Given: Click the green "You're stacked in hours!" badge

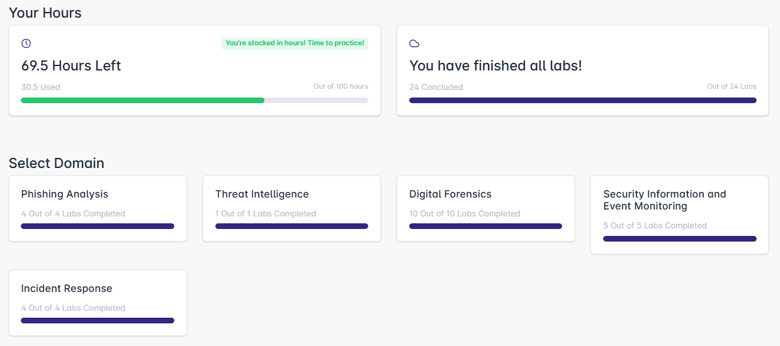Looking at the screenshot, I should [x=295, y=43].
